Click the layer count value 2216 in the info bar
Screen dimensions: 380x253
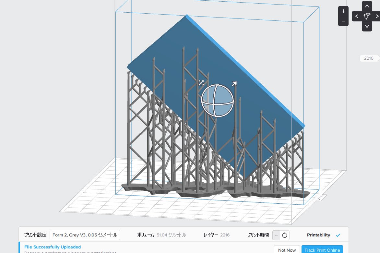(x=225, y=235)
